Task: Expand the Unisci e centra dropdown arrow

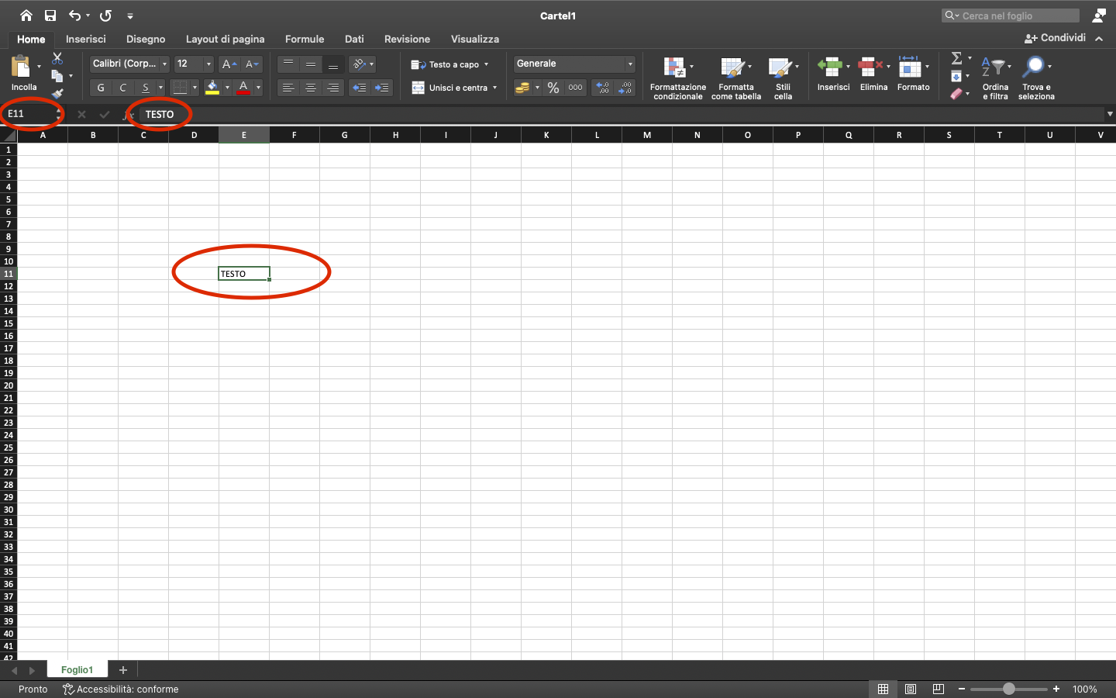Action: point(494,88)
